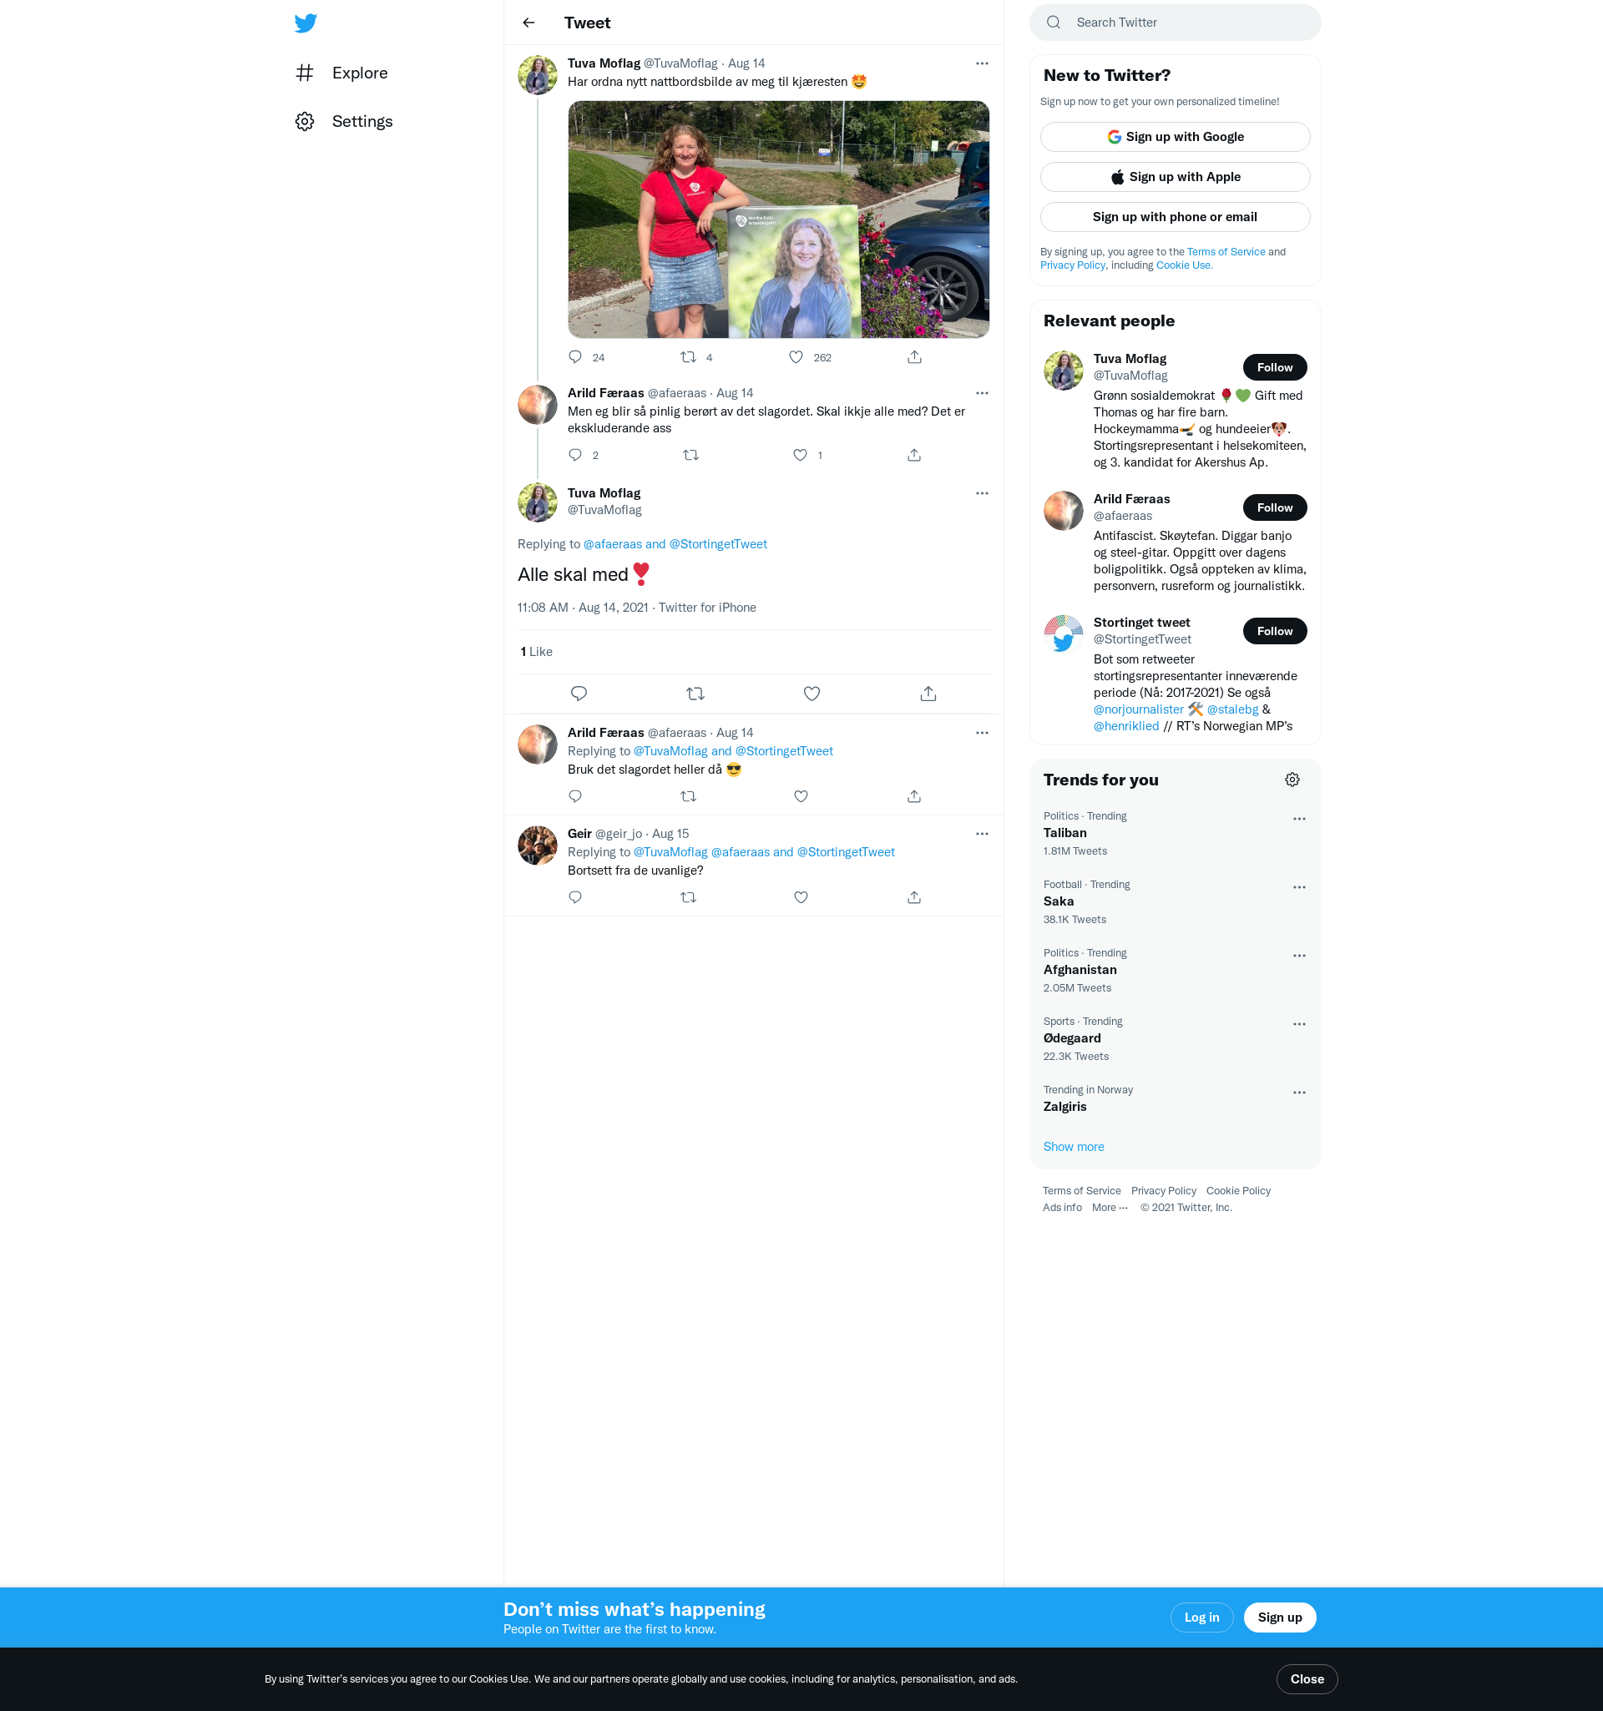The width and height of the screenshot is (1603, 1711).
Task: Click Sign up on the bottom banner
Action: [x=1279, y=1618]
